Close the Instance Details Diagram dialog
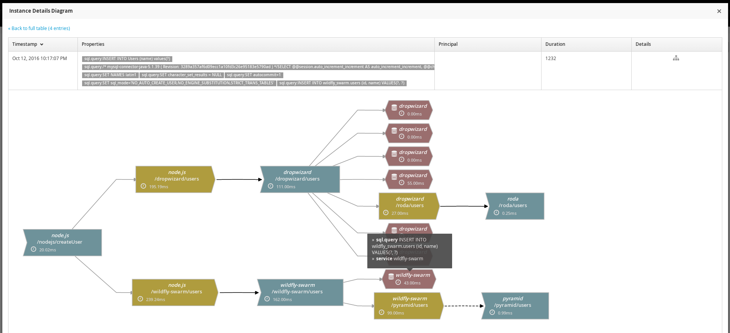 click(719, 11)
